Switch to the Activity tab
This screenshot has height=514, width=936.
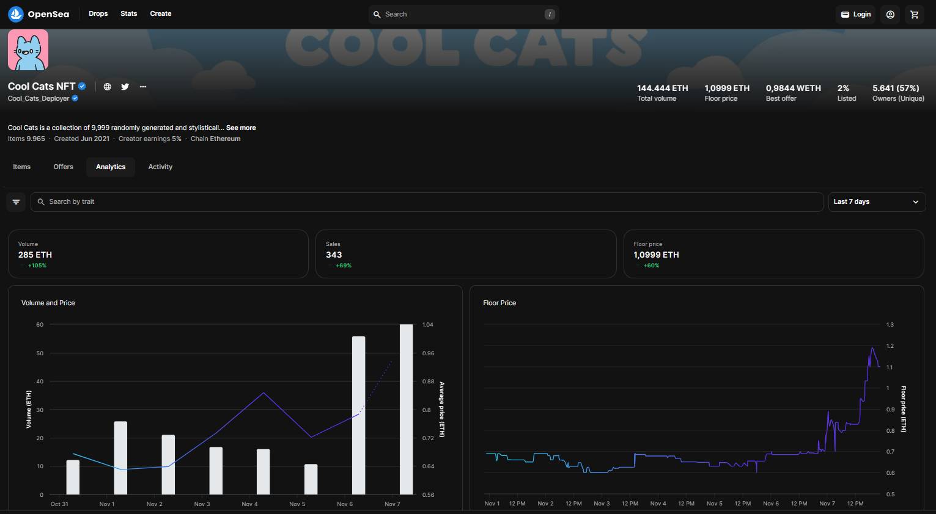160,167
